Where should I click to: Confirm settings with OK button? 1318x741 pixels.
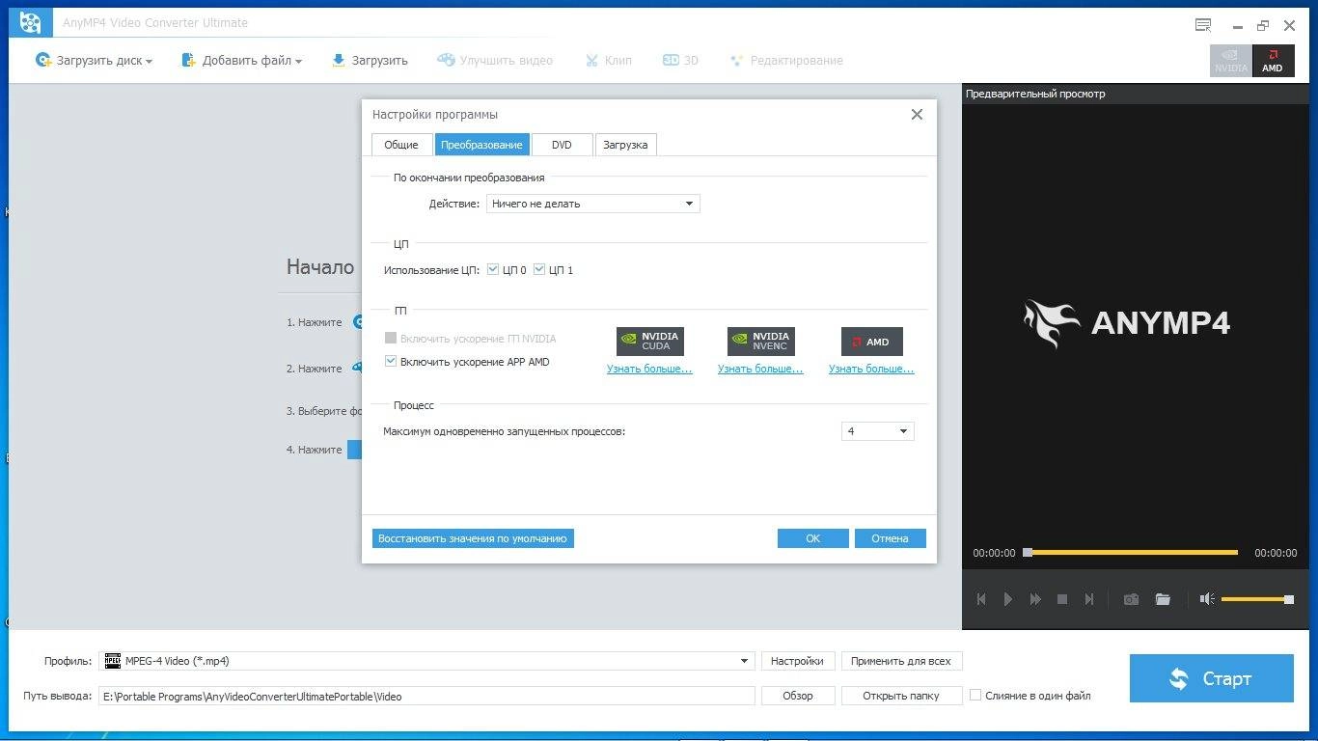click(x=813, y=538)
